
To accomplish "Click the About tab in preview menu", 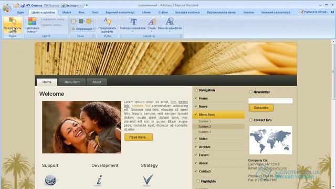I will pyautogui.click(x=97, y=82).
